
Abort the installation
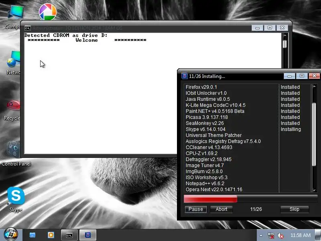click(x=221, y=209)
